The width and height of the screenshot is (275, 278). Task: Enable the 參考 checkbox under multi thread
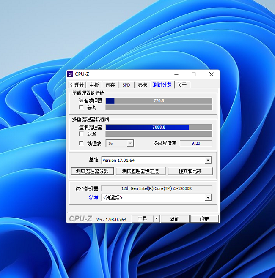coord(81,134)
